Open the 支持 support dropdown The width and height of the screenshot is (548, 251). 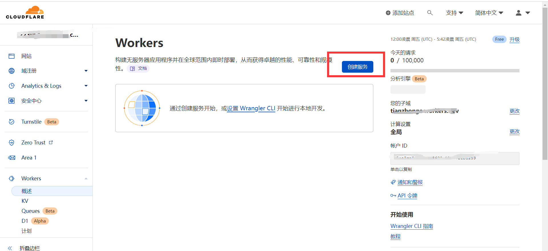[x=454, y=13]
